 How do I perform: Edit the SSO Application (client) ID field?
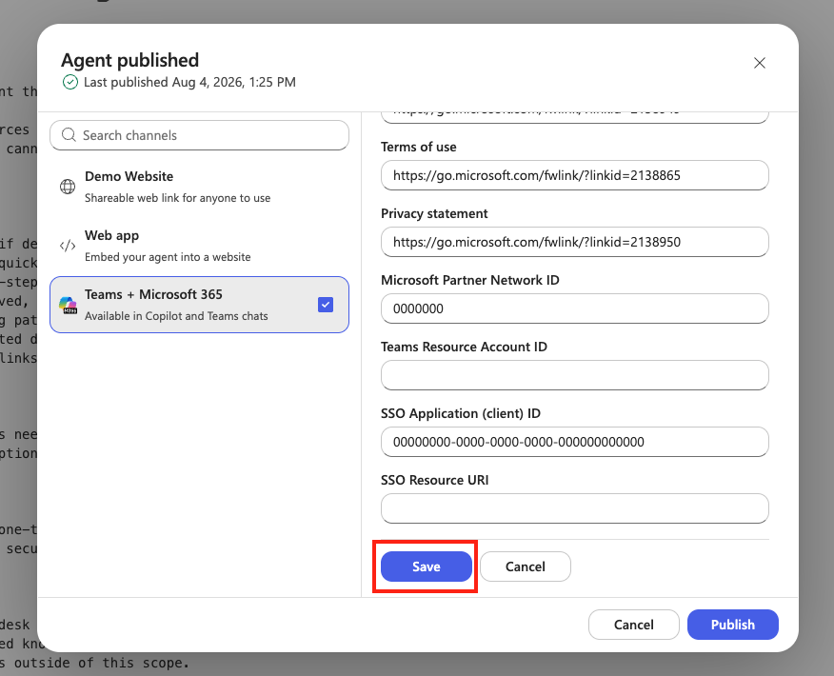tap(574, 442)
